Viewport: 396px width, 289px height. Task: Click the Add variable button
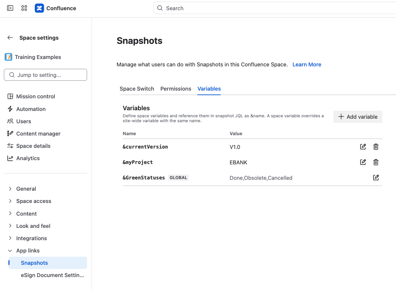point(358,117)
